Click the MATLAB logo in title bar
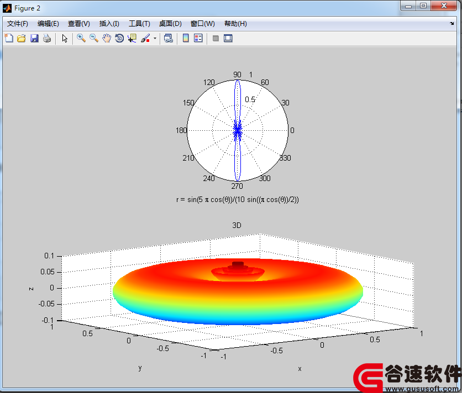The height and width of the screenshot is (393, 462). click(7, 8)
